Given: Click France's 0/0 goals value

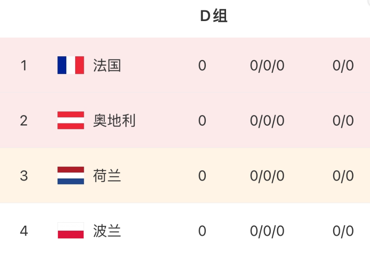Looking at the screenshot, I should pyautogui.click(x=343, y=65).
